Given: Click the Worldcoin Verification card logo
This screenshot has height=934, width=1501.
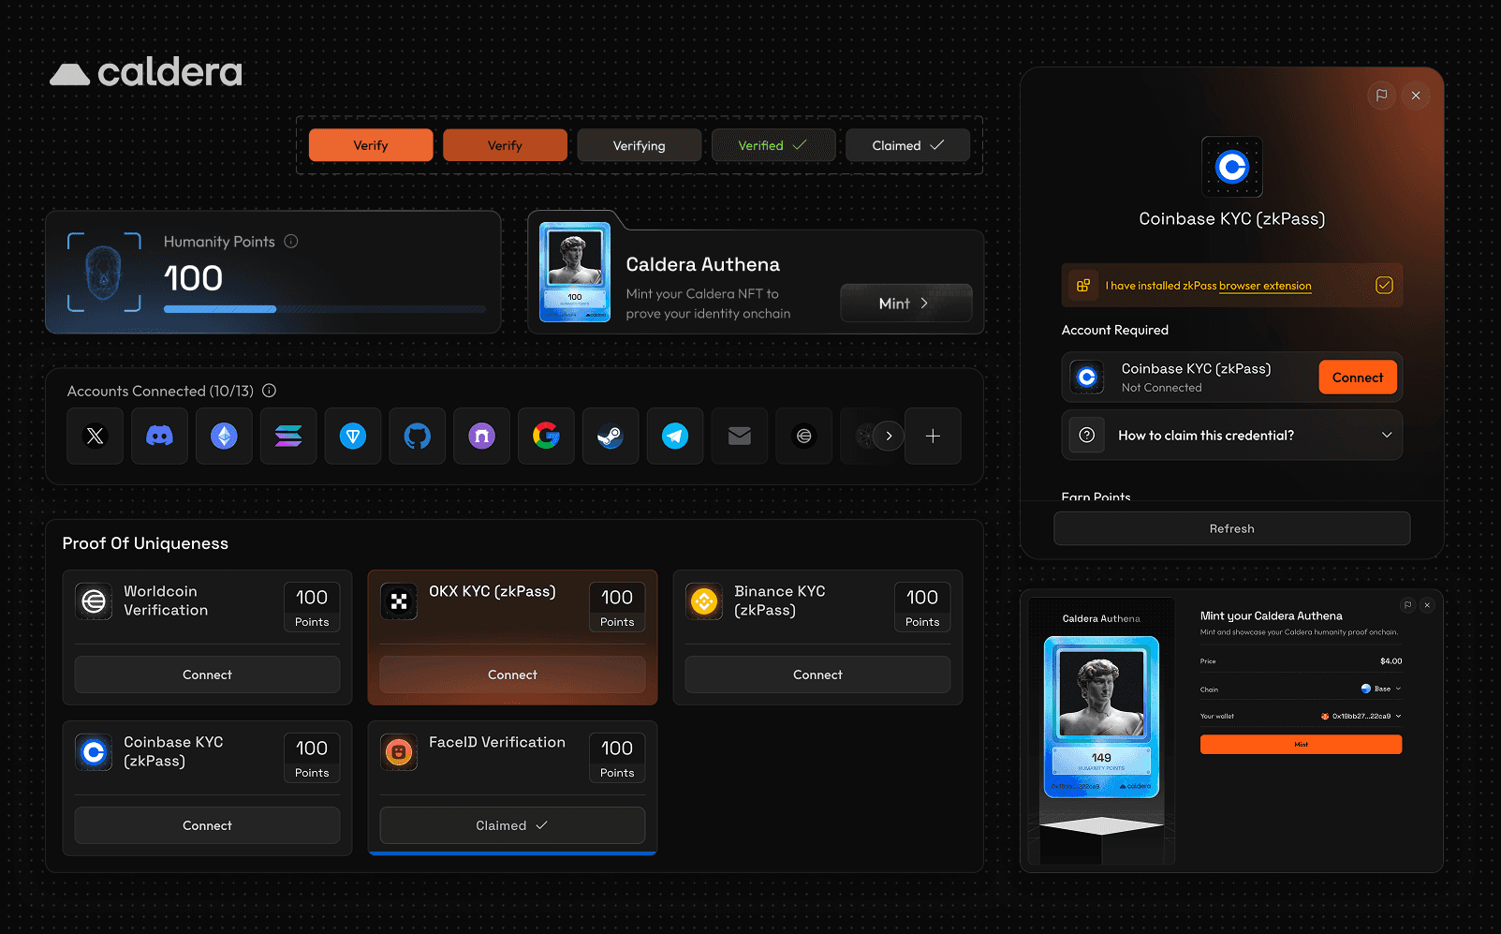Looking at the screenshot, I should (94, 601).
